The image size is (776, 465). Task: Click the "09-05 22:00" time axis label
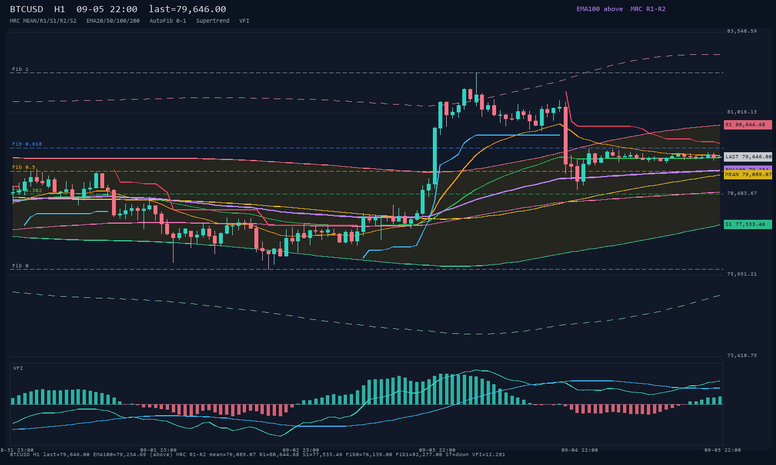723,450
